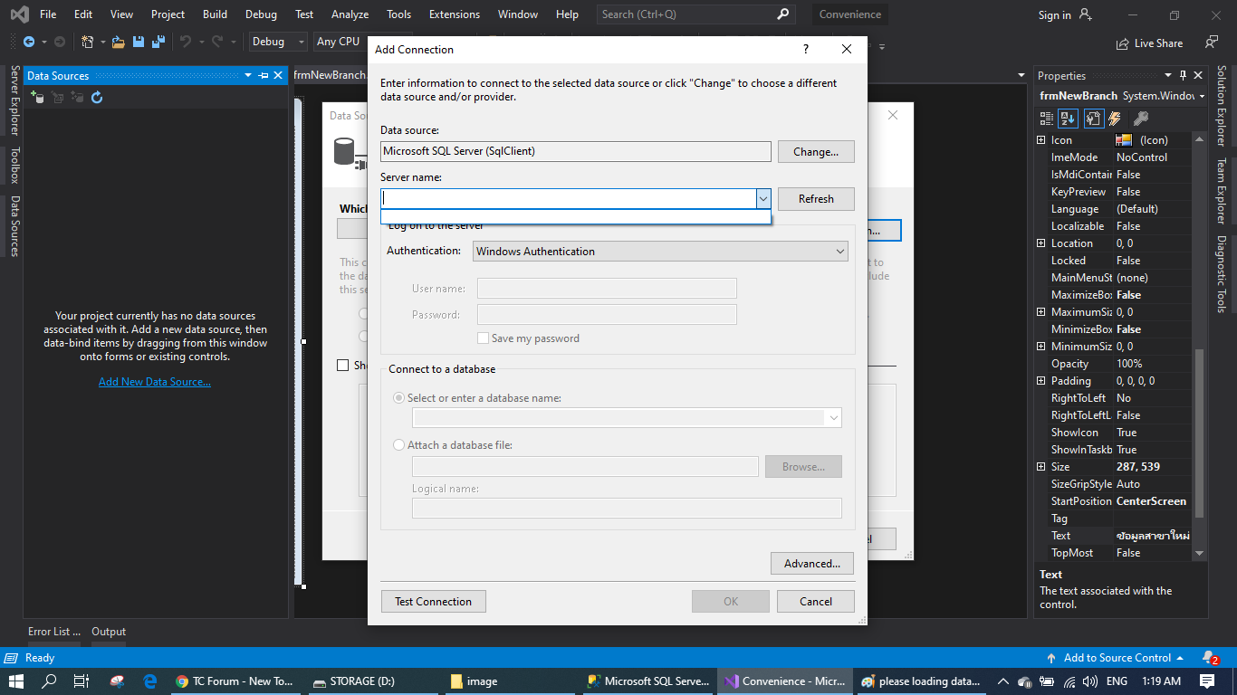
Task: Click the Live Share button
Action: (x=1150, y=43)
